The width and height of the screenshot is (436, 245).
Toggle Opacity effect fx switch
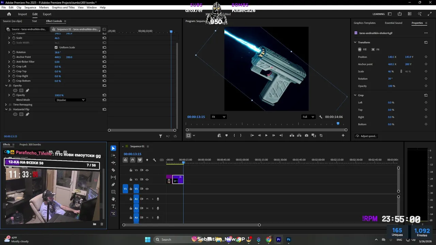pyautogui.click(x=10, y=85)
